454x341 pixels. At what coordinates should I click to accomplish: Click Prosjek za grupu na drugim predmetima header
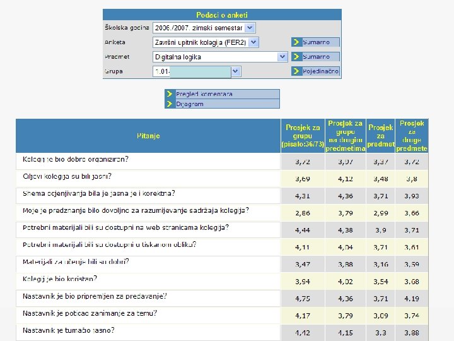tap(345, 136)
